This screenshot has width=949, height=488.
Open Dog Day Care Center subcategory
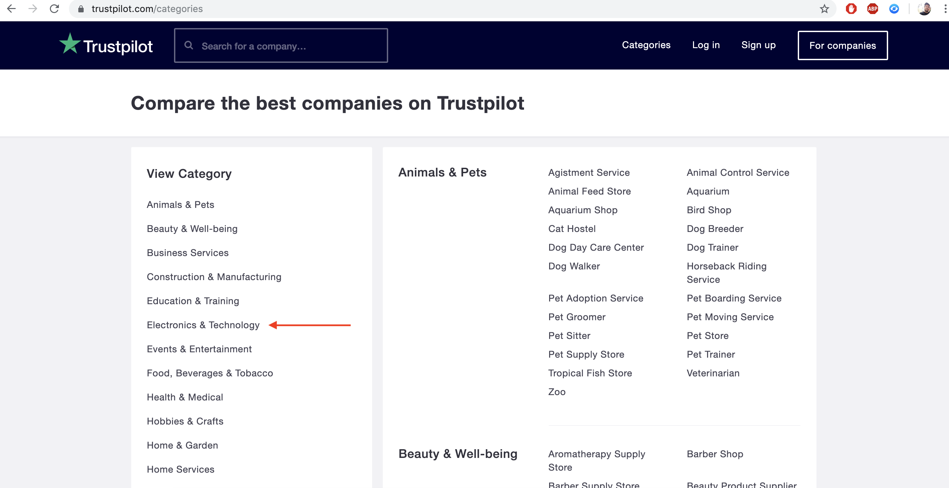[x=596, y=248]
